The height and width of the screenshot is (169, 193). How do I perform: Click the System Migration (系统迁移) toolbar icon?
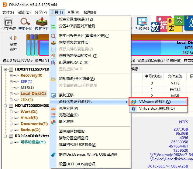point(142,24)
